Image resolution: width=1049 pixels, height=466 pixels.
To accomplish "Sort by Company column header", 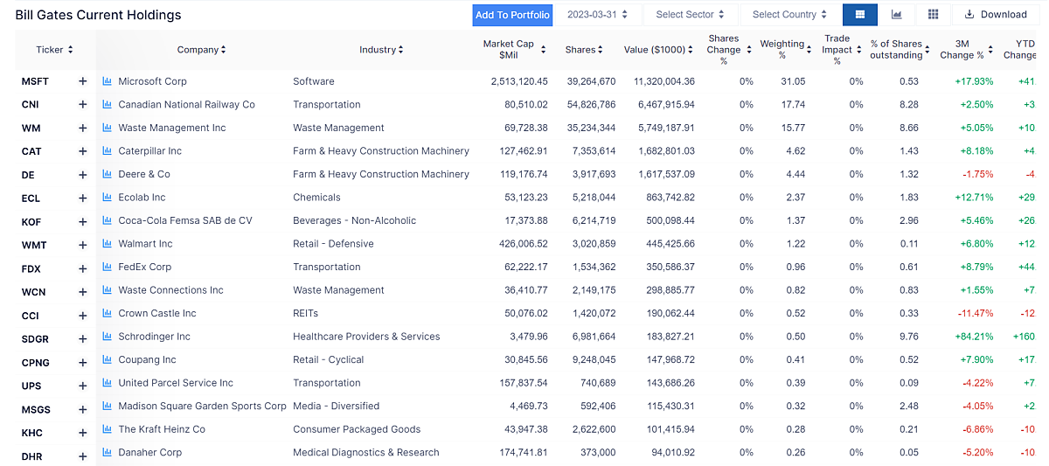I will tap(201, 50).
